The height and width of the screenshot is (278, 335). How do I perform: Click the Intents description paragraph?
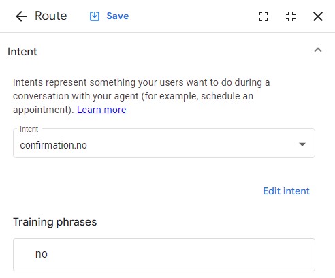141,96
